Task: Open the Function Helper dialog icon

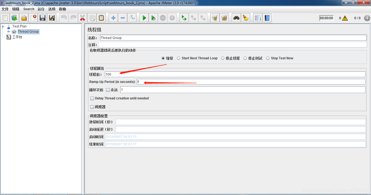Action: click(258, 18)
